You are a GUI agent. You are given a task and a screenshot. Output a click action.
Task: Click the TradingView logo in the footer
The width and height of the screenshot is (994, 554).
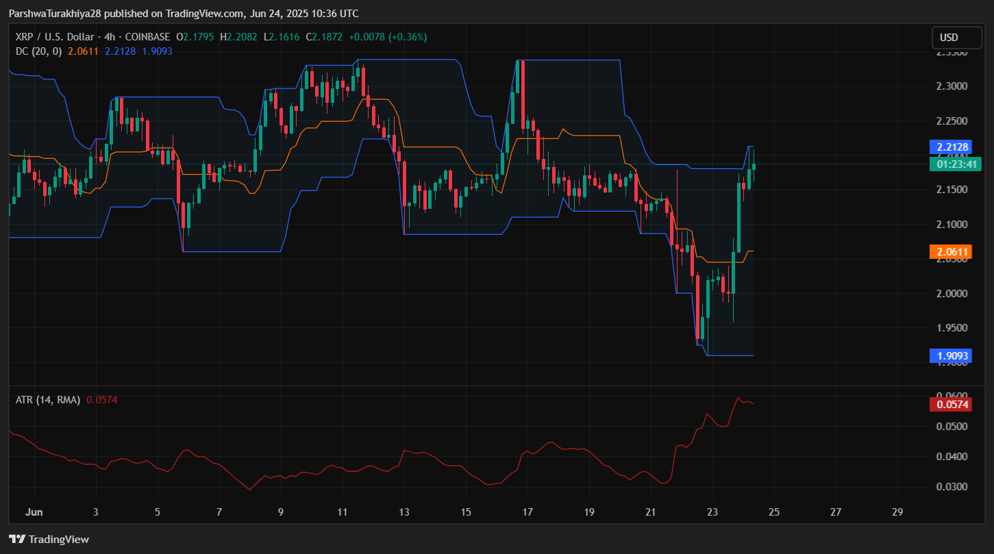(49, 539)
